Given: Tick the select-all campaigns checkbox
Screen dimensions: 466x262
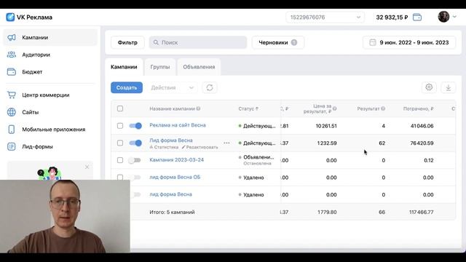Looking at the screenshot, I should (x=120, y=108).
